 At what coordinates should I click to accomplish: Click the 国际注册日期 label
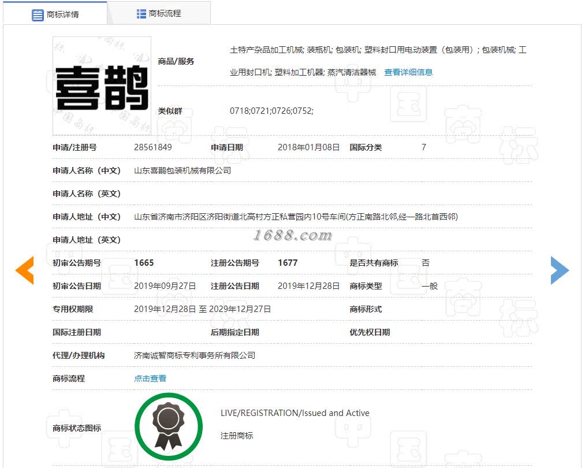click(77, 332)
